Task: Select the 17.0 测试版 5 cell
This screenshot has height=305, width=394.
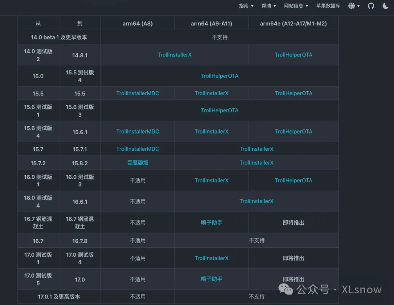Action: pos(38,279)
